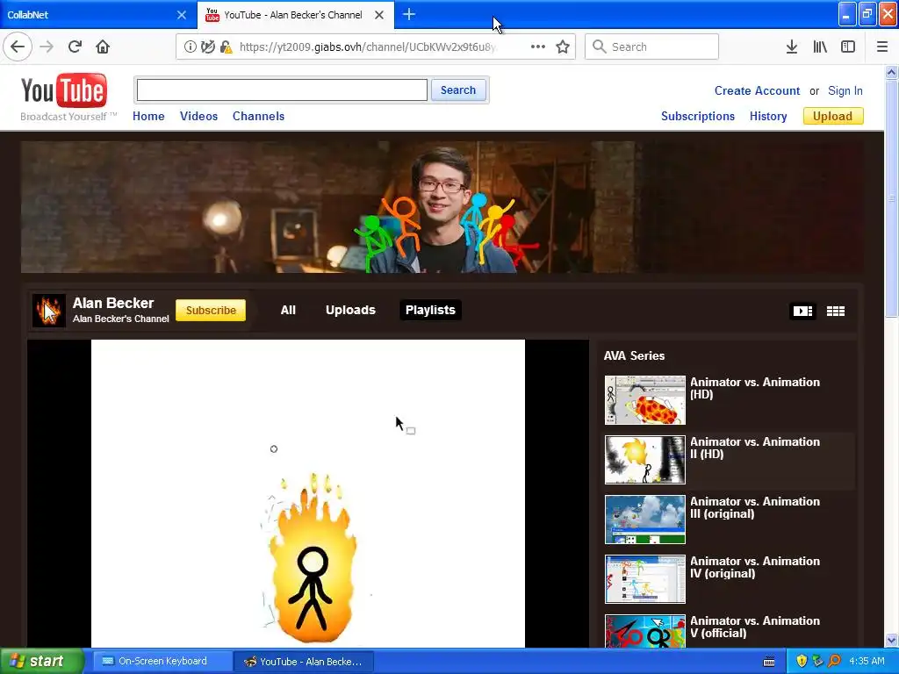This screenshot has height=674, width=899.
Task: Click the Alan Becker channel name
Action: [113, 303]
